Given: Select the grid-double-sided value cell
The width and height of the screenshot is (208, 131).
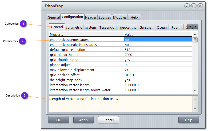Looking at the screenshot, I should [x=158, y=60].
